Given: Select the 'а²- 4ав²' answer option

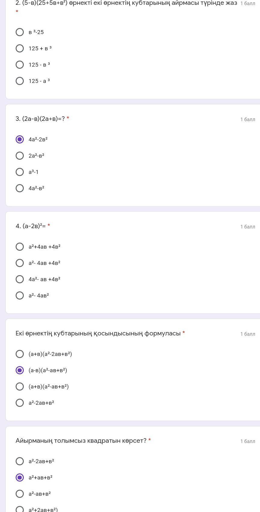Looking at the screenshot, I should (x=20, y=296).
